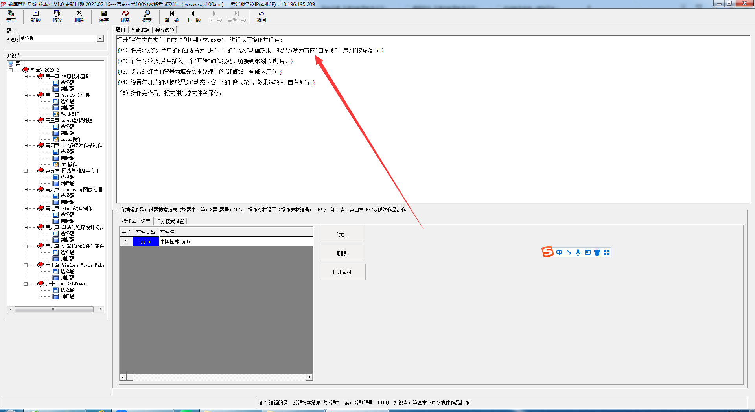Viewport: 755px width, 412px height.
Task: Toggle the 中 Chinese/English input mode
Action: coord(559,252)
